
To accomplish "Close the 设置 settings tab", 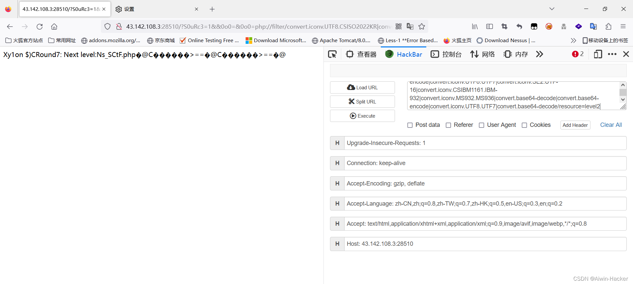I will [x=196, y=9].
